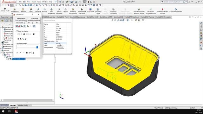Expand the CAM-Part tree node

(1, 27)
